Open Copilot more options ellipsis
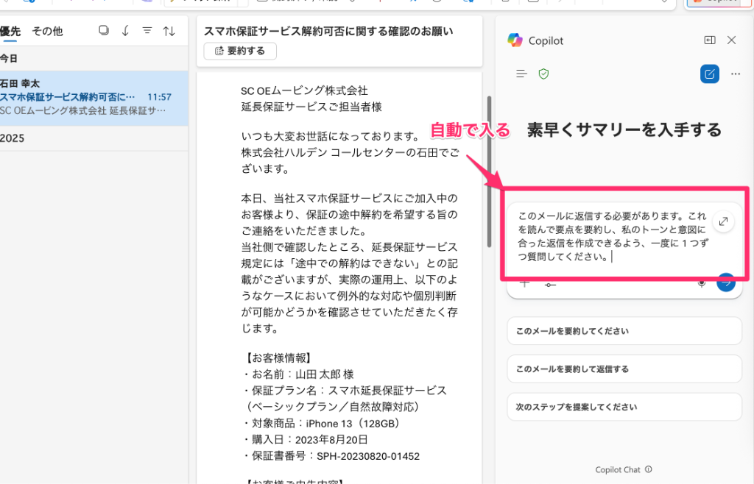Image resolution: width=754 pixels, height=484 pixels. (735, 74)
